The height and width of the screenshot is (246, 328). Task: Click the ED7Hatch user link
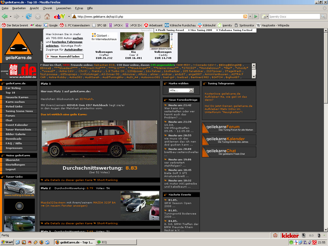point(86,99)
